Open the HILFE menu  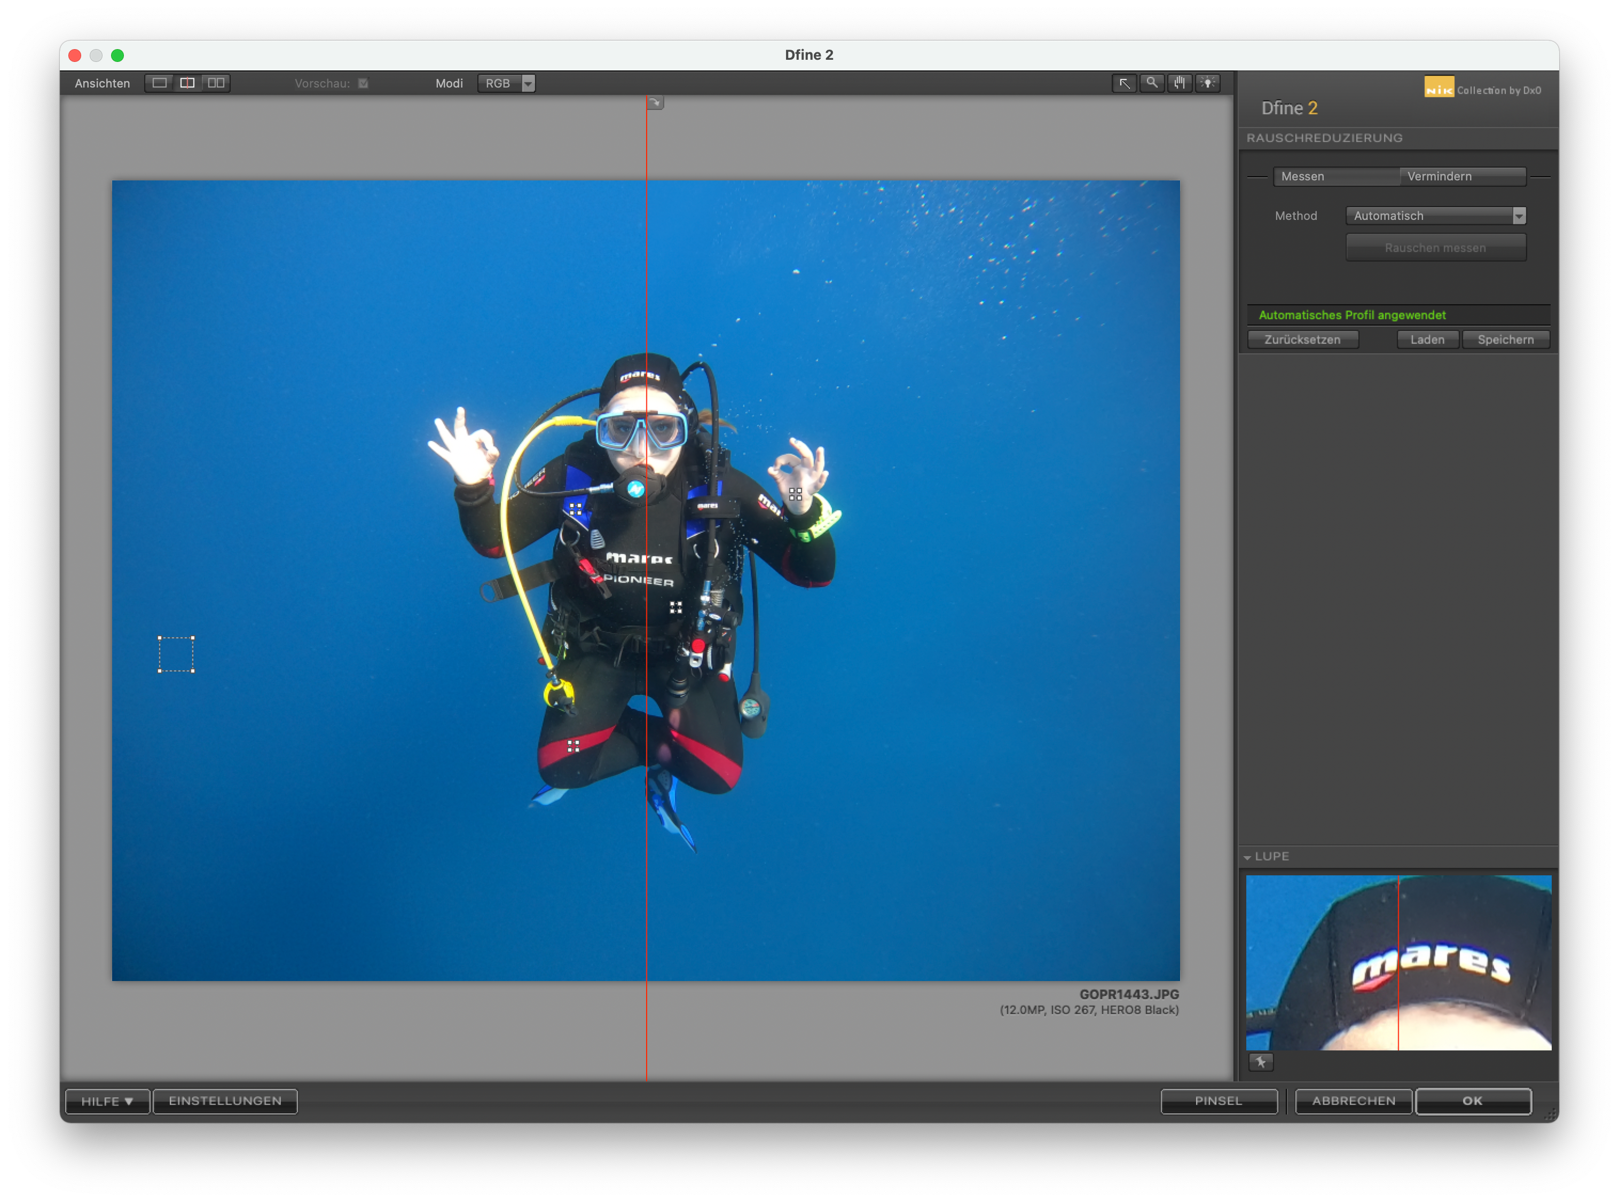point(107,1101)
